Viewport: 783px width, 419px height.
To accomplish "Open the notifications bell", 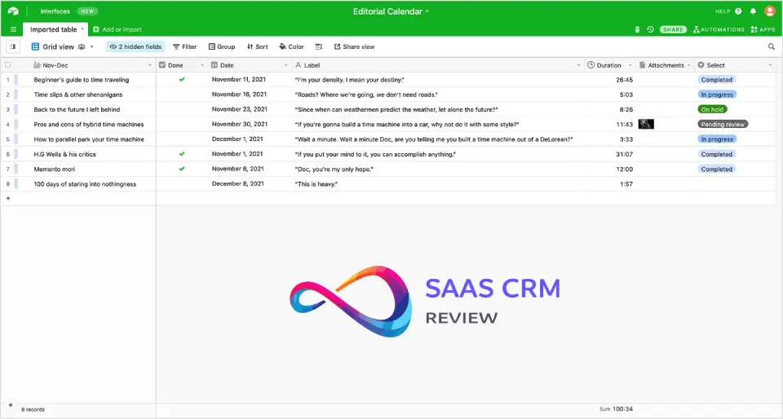I will (753, 11).
